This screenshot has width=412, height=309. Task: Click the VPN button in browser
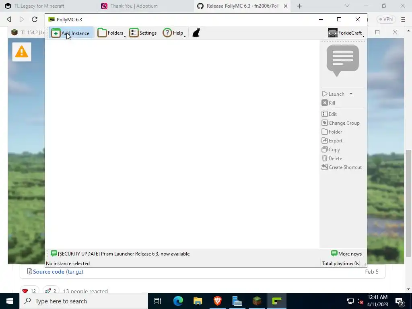(386, 19)
